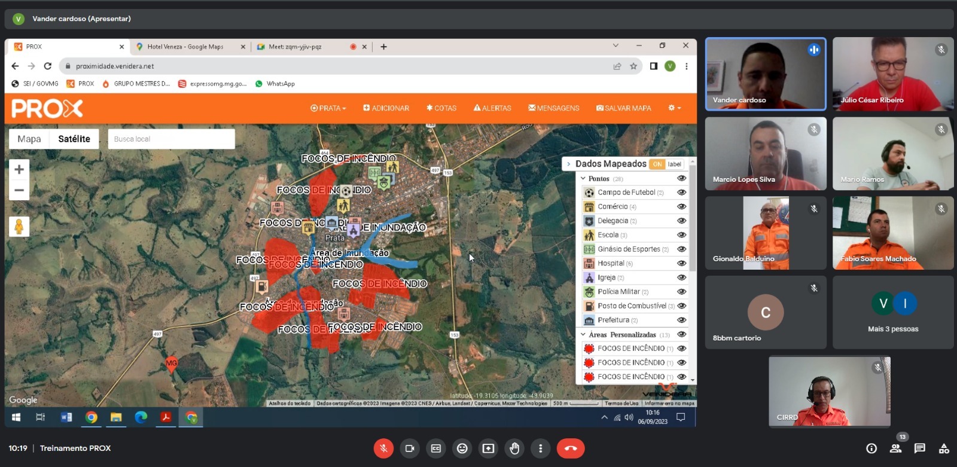Hide the Hospital points layer
The image size is (957, 467).
coord(681,263)
